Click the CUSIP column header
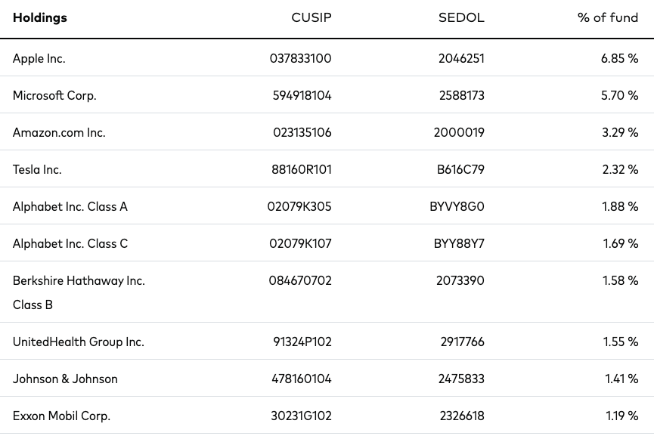Screen dimensions: 654x439 [312, 17]
